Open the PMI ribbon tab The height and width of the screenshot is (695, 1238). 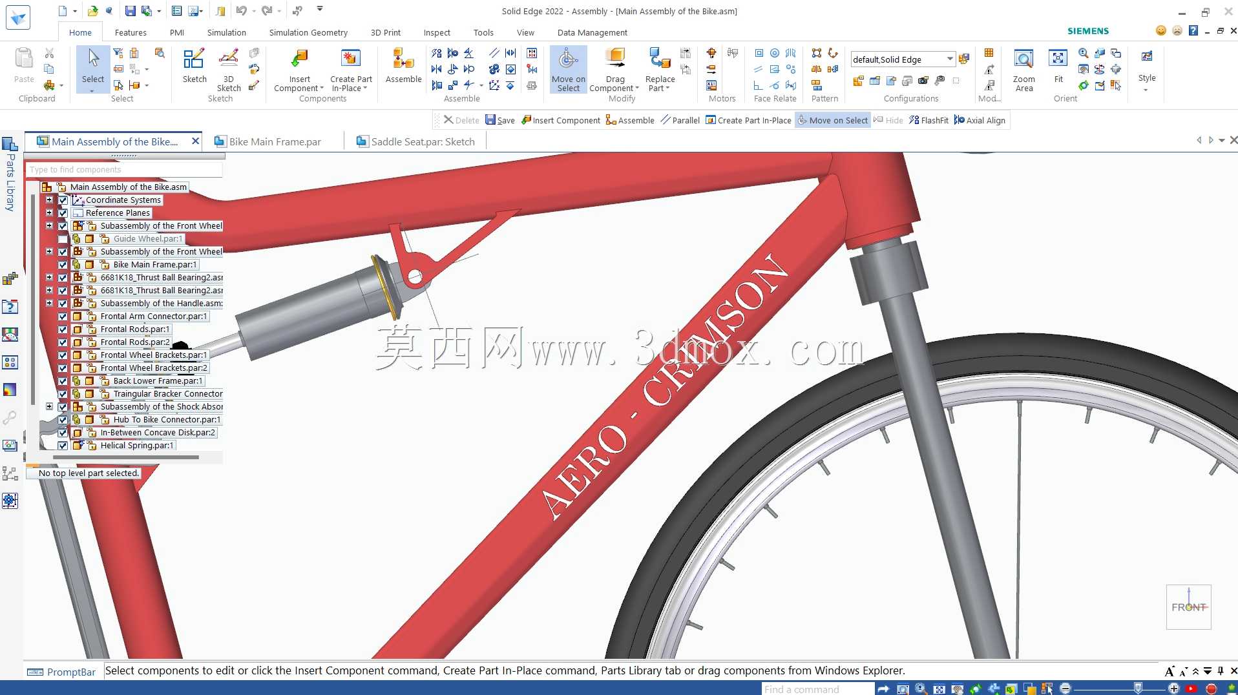click(177, 32)
